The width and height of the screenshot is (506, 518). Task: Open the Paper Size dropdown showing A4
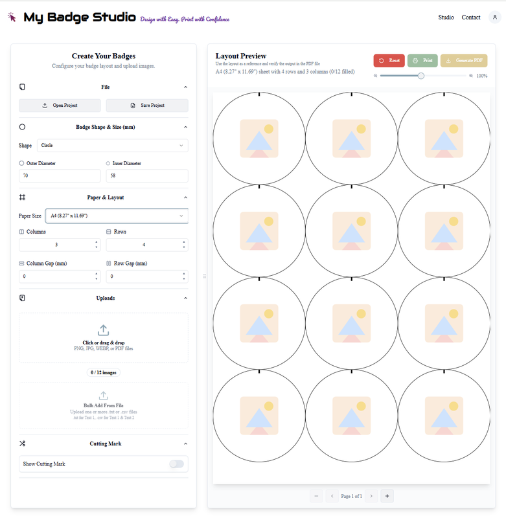pyautogui.click(x=117, y=216)
